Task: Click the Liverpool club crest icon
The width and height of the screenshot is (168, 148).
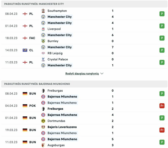Action: [x=43, y=29]
